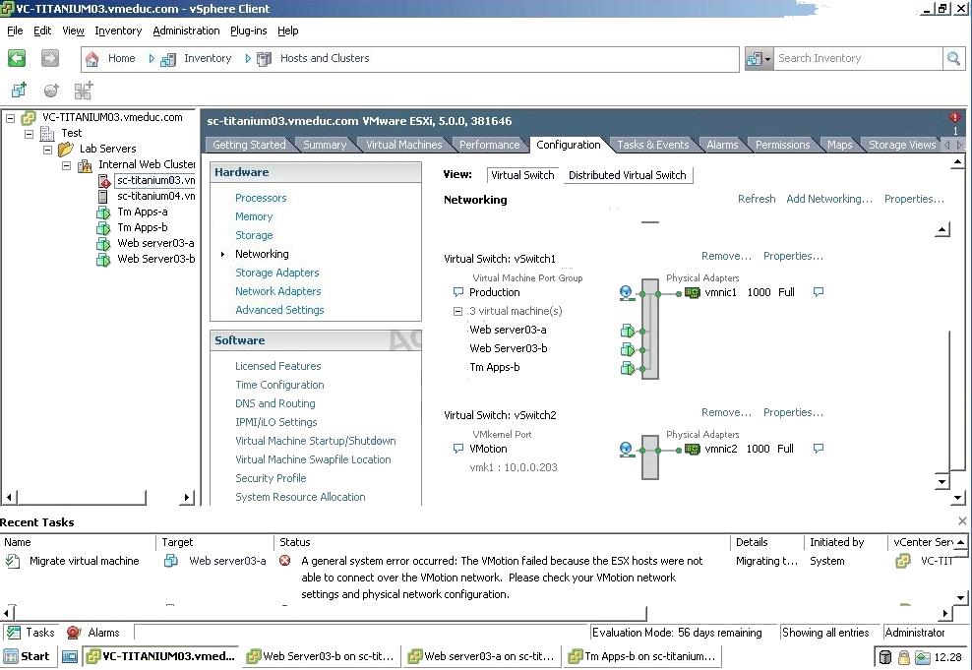Screen dimensions: 972x670
Task: Open Storage Adapters hardware settings
Action: pos(277,273)
